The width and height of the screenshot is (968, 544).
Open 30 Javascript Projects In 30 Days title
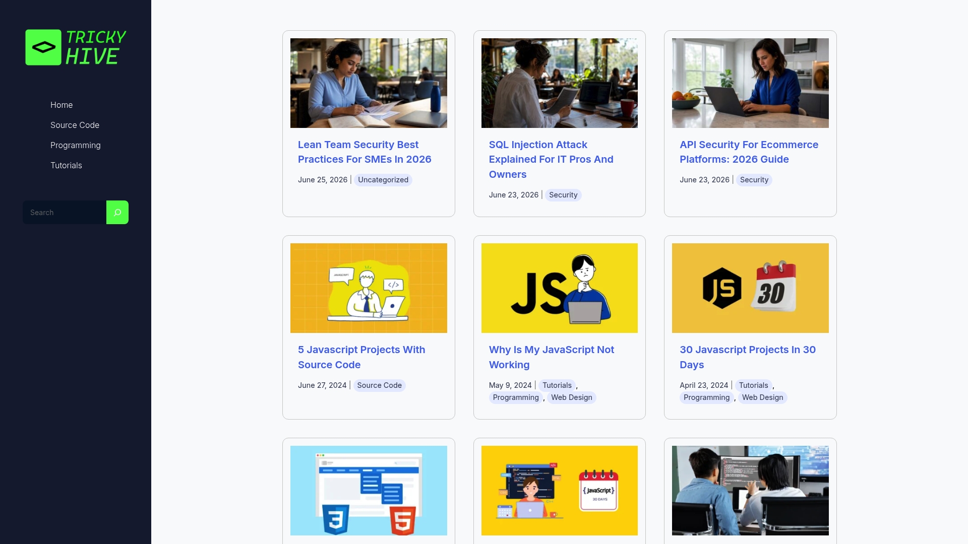pyautogui.click(x=748, y=357)
